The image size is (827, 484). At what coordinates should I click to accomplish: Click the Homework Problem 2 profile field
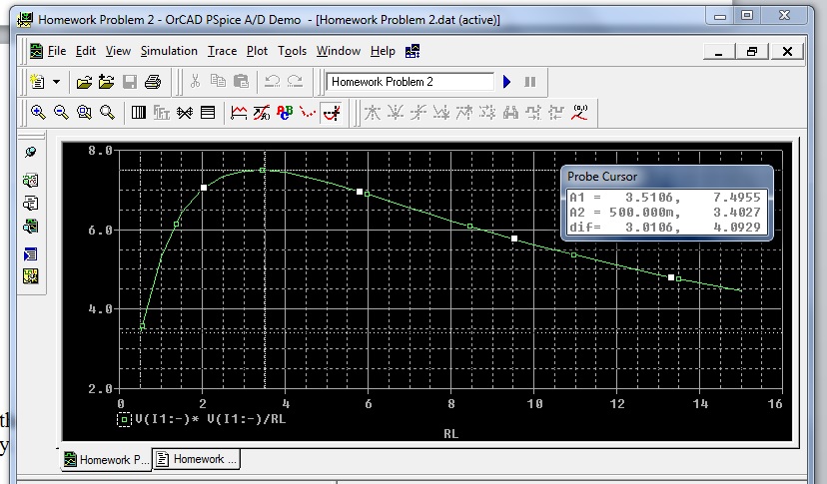[411, 82]
